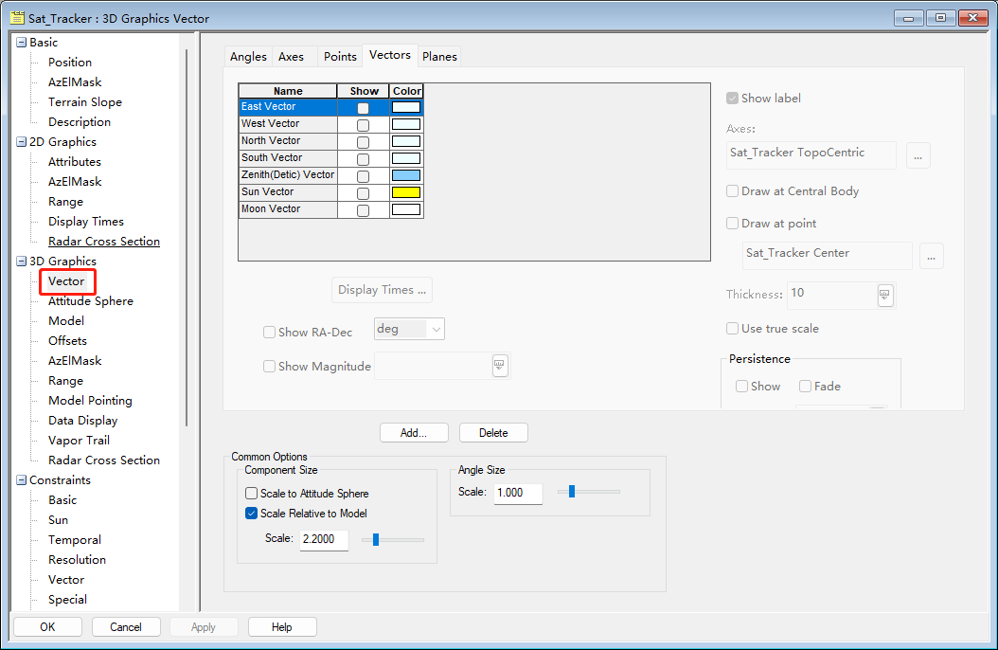Click the Delete button
Viewport: 998px width, 650px height.
point(493,433)
